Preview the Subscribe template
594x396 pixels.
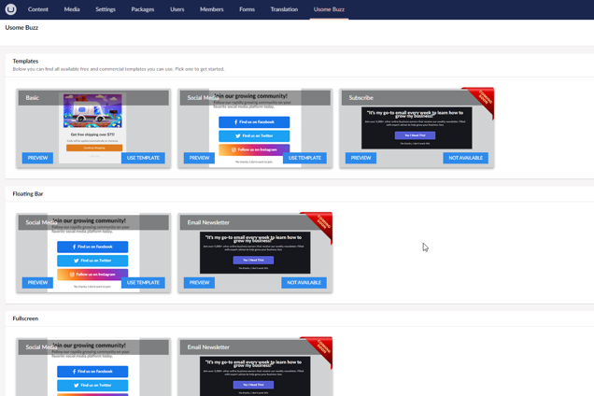[361, 158]
